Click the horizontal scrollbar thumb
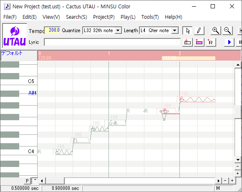Image resolution: width=242 pixels, height=192 pixels. (55, 181)
